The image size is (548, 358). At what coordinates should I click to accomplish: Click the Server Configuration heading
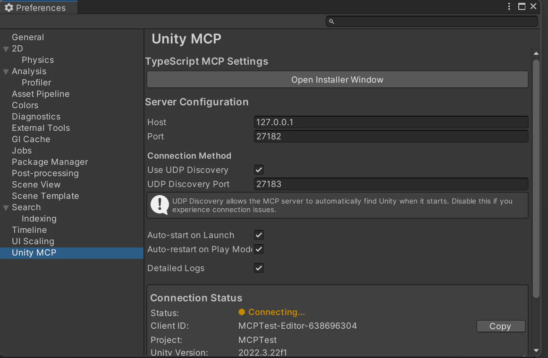click(197, 102)
